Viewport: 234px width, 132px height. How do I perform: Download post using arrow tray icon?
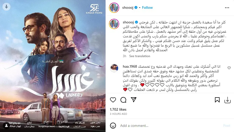click(x=227, y=100)
